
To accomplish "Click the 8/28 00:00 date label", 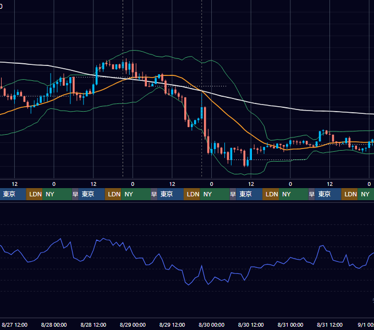I will click(x=54, y=324).
